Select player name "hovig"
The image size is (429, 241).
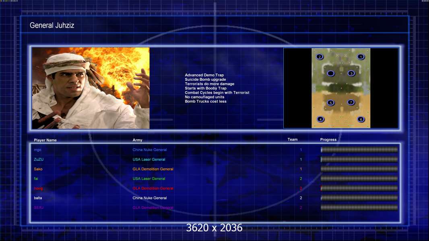click(38, 188)
